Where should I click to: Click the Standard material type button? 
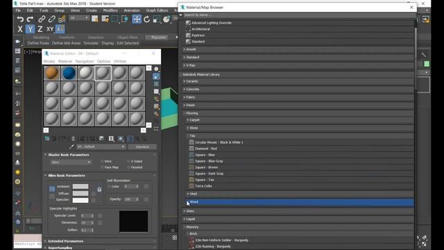[142, 147]
